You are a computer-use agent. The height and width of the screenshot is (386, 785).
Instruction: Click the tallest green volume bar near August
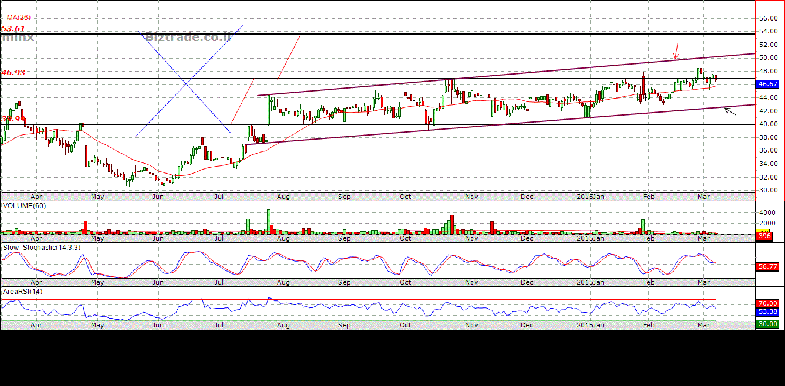click(269, 221)
